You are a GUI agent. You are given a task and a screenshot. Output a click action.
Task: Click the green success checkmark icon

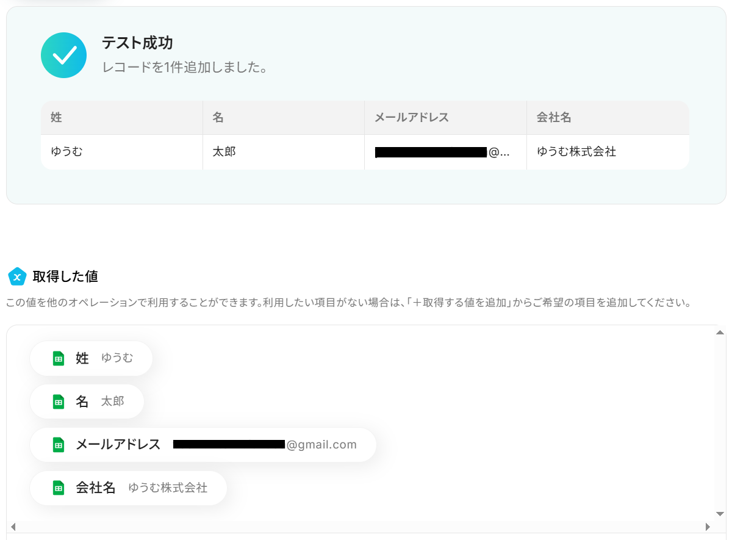(x=63, y=56)
